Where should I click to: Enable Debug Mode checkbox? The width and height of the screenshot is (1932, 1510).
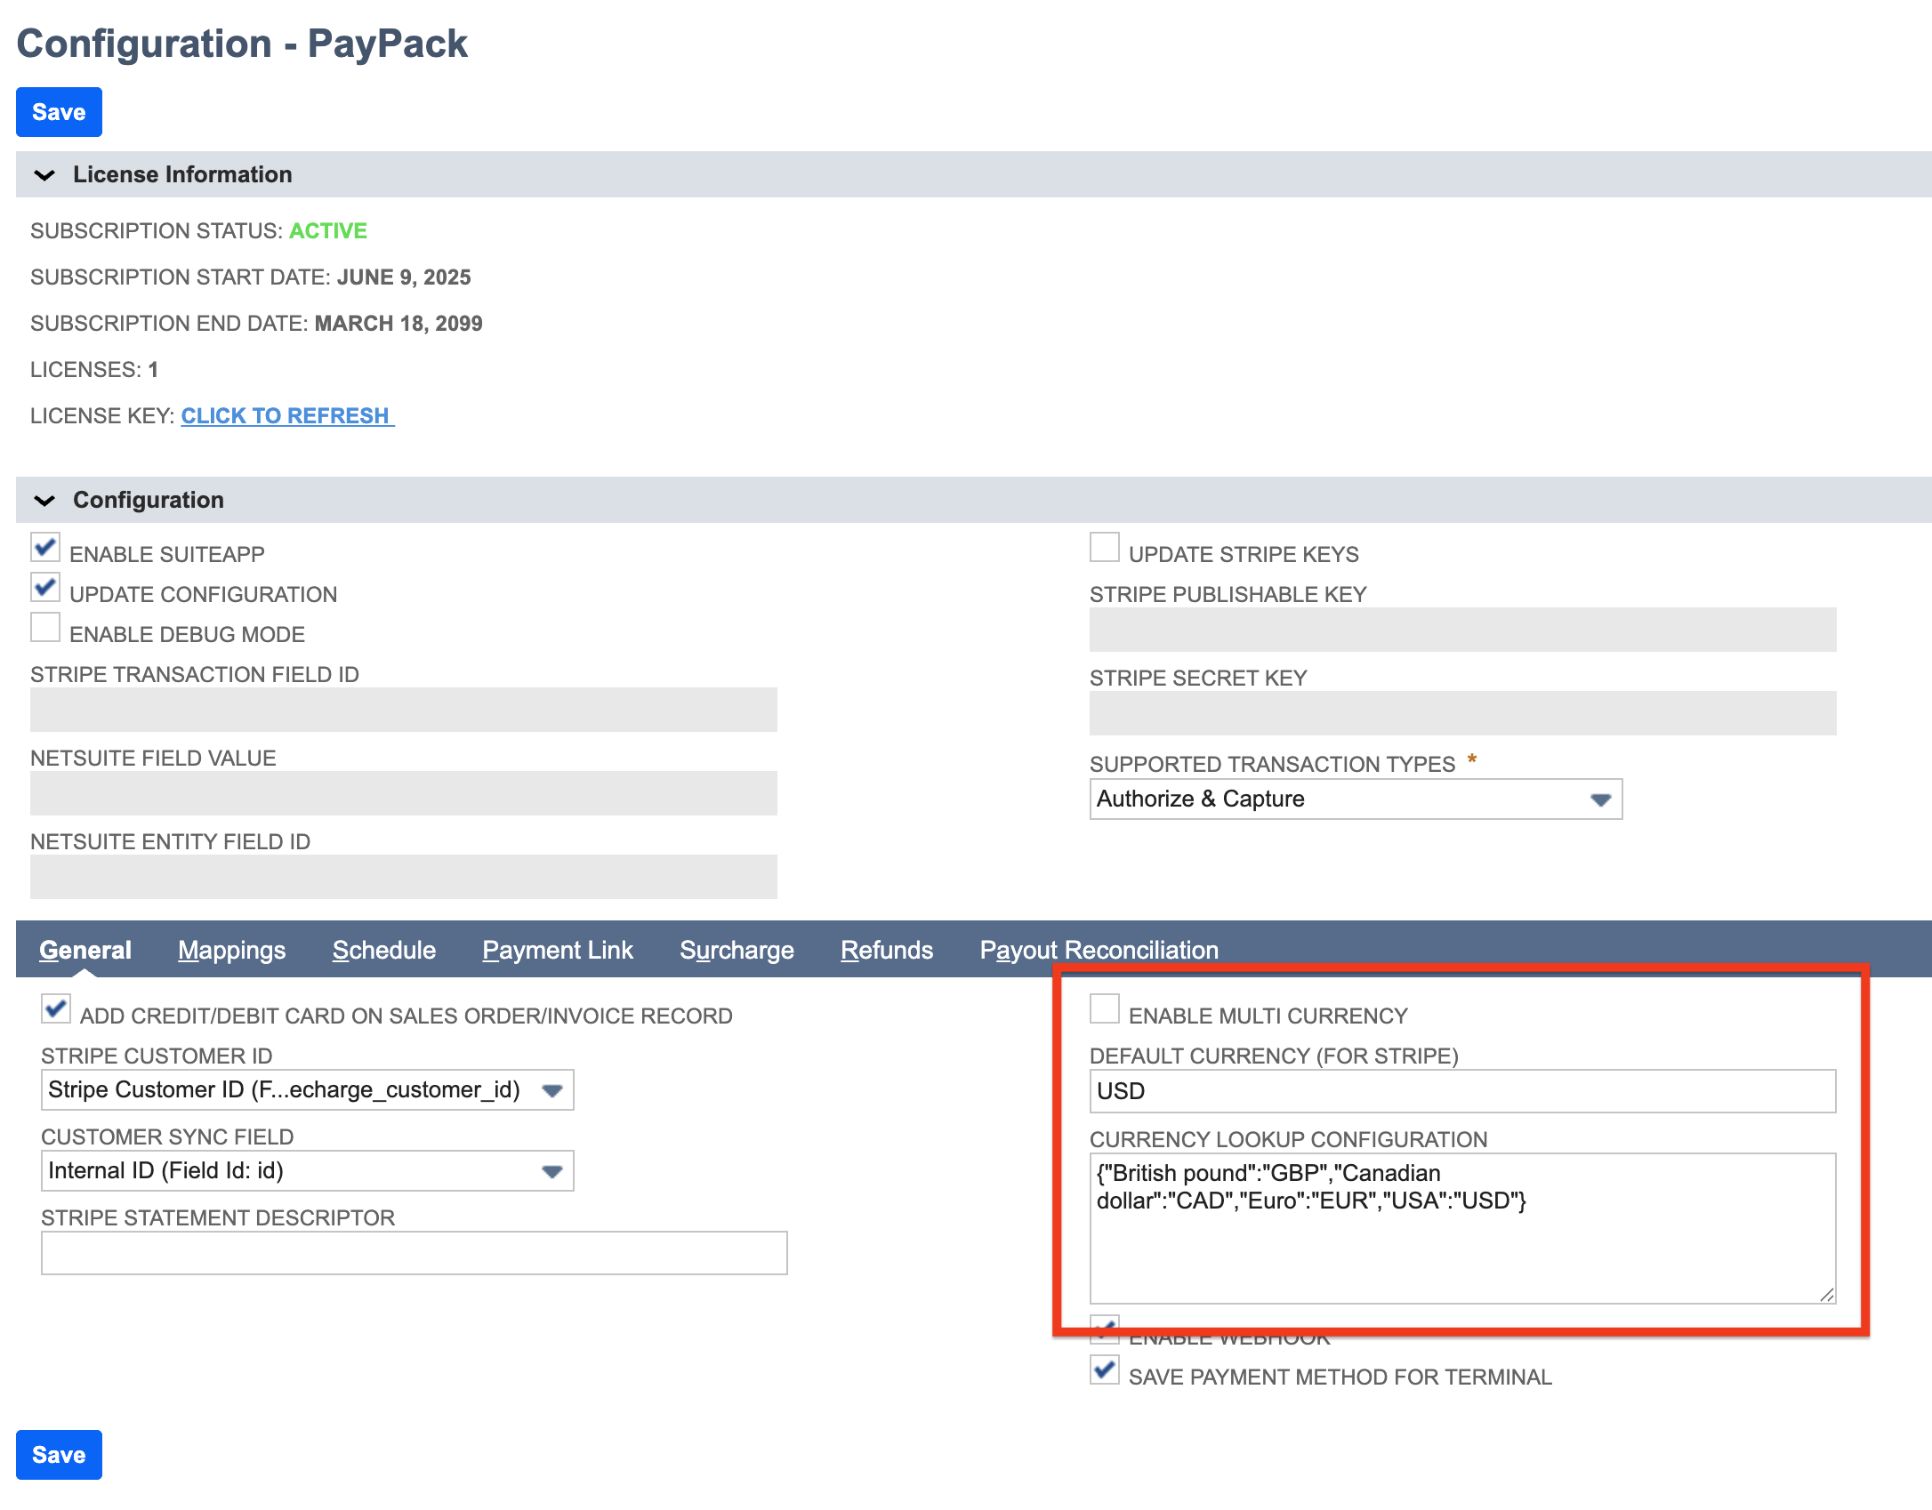[x=45, y=628]
